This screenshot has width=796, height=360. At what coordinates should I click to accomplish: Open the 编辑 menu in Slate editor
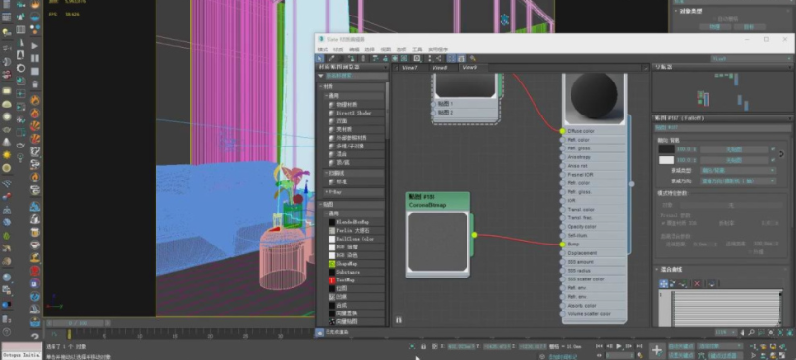[354, 49]
